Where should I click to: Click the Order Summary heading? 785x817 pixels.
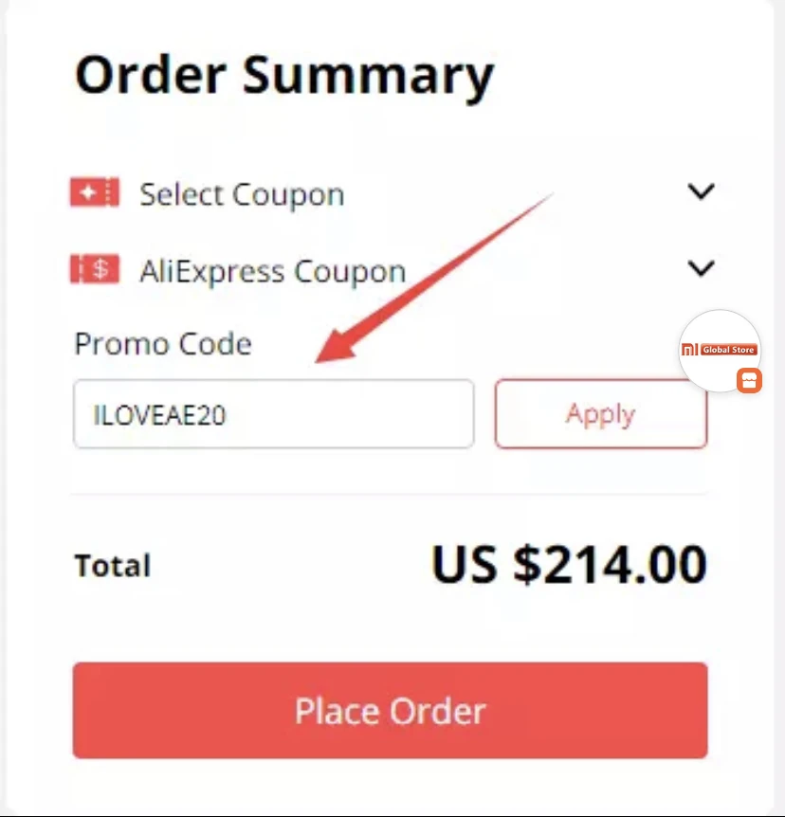point(284,76)
